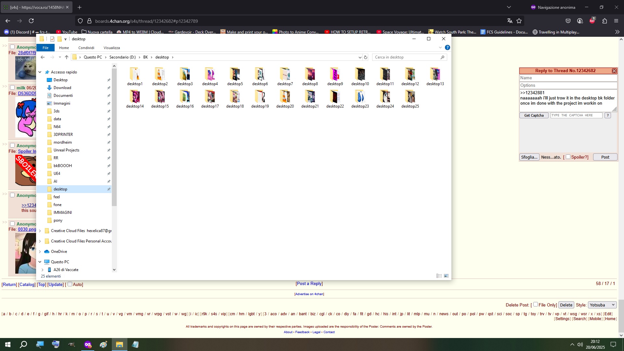624x351 pixels.
Task: Expand Creative Cloud Files hexelica87 node
Action: (x=40, y=231)
